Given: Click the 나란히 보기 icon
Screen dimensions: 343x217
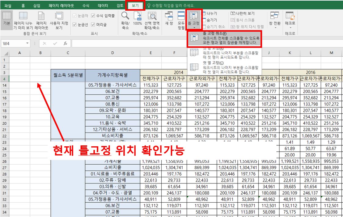Looking at the screenshot, I should tap(233, 13).
